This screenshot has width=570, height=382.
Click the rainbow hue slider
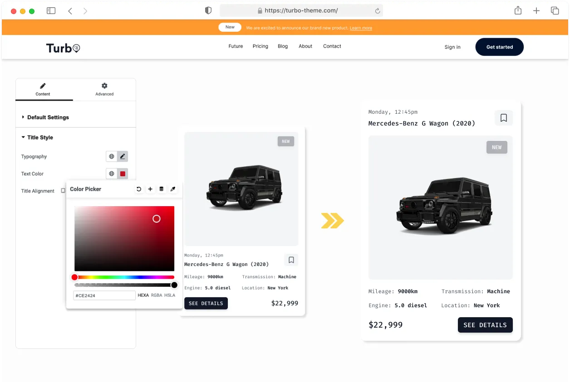124,277
